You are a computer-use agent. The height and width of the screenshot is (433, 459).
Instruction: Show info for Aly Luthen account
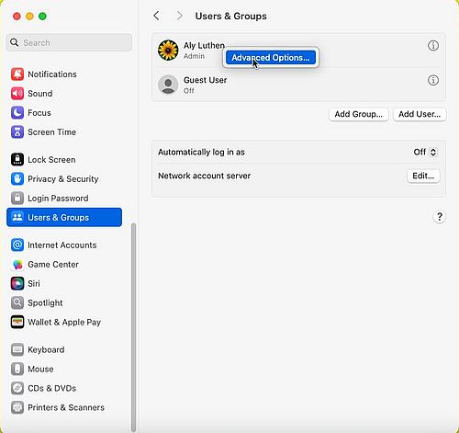point(433,46)
